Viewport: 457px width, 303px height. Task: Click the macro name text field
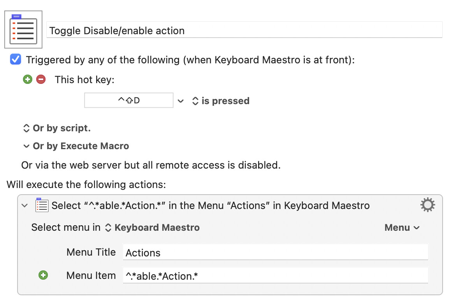[x=244, y=30]
